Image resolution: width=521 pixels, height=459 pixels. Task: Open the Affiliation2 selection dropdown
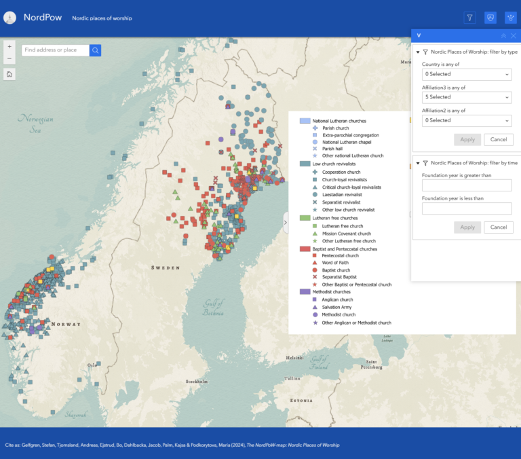click(x=466, y=120)
